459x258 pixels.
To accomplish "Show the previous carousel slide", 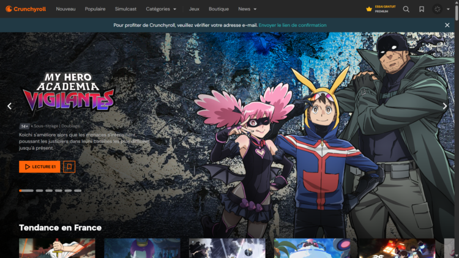I will 10,106.
